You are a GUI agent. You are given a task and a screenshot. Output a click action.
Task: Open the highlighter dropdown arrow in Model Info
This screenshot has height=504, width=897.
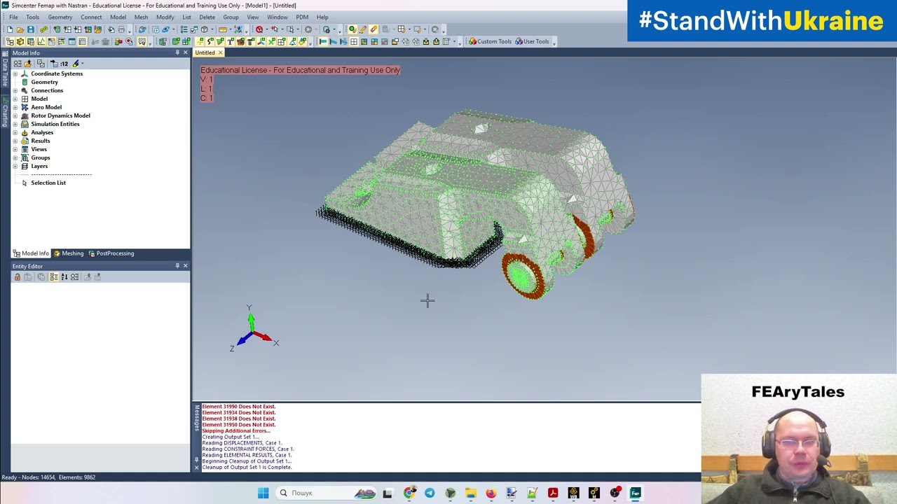coord(82,64)
